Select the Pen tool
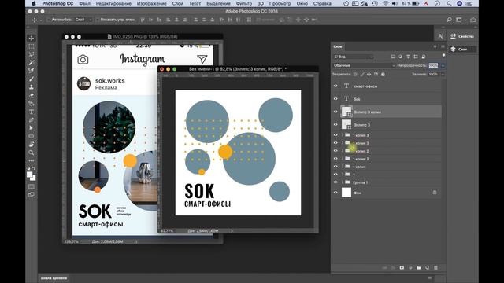 click(x=31, y=120)
